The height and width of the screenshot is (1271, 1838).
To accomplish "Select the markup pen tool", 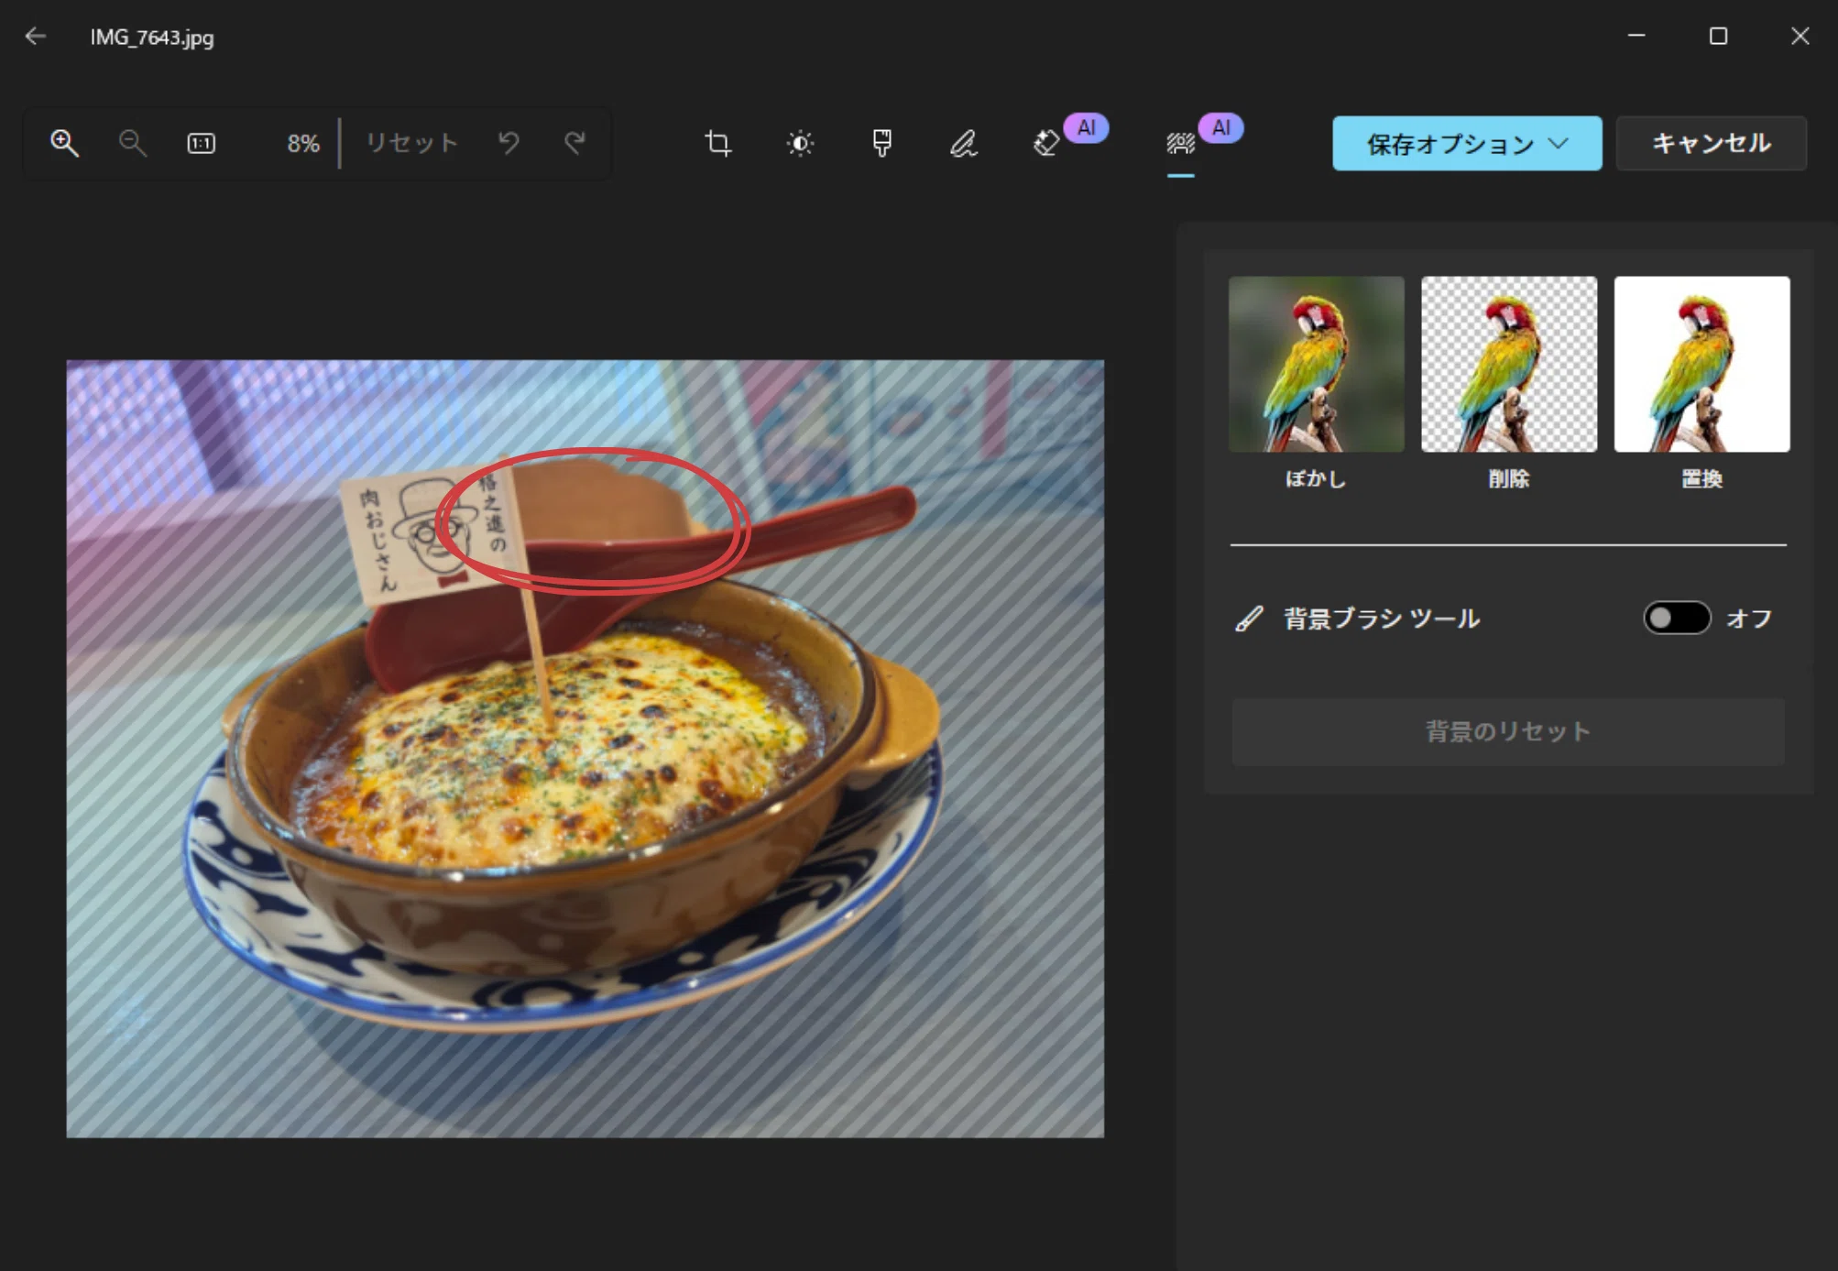I will click(x=963, y=143).
